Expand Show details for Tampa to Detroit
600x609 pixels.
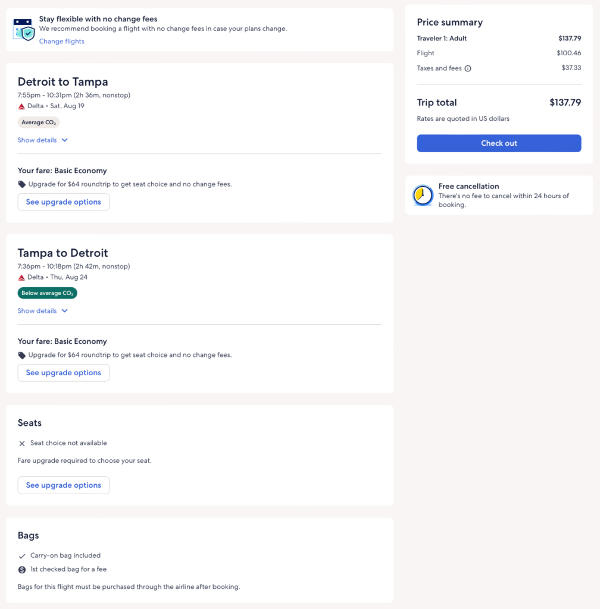37,311
